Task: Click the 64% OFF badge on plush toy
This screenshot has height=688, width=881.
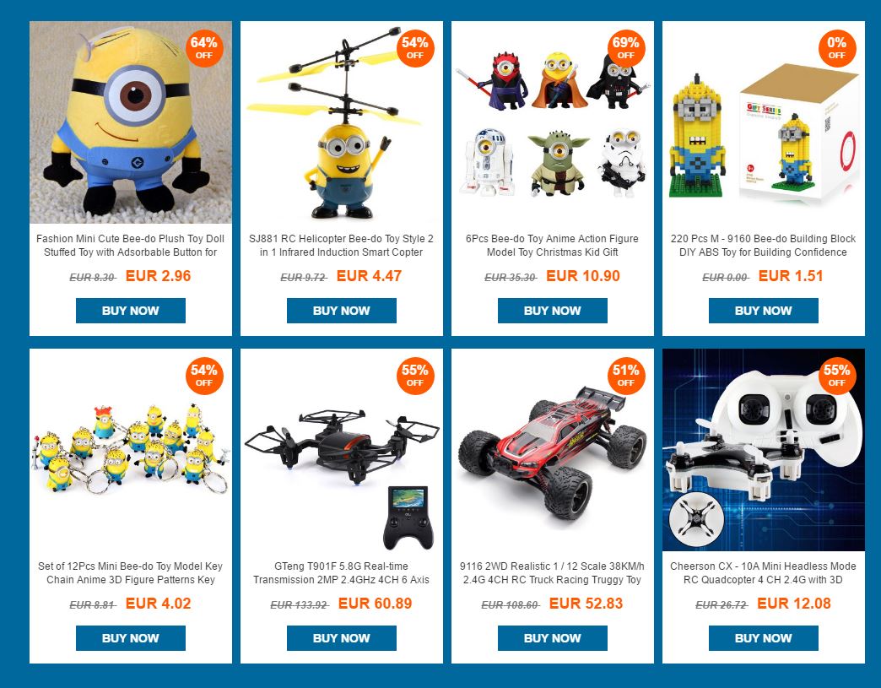Action: (x=204, y=48)
